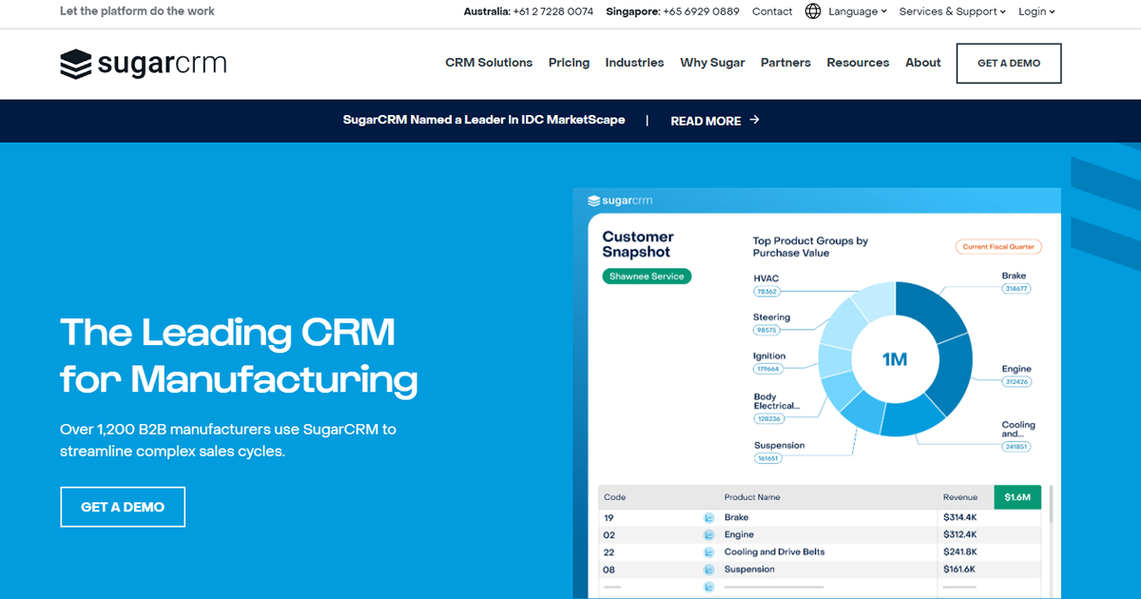Click the globe language icon in the top bar
The width and height of the screenshot is (1141, 599).
pos(813,11)
